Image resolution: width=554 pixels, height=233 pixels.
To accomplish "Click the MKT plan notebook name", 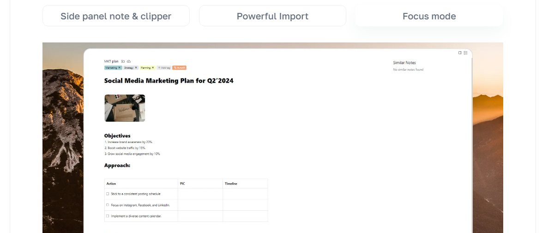I will click(x=111, y=61).
